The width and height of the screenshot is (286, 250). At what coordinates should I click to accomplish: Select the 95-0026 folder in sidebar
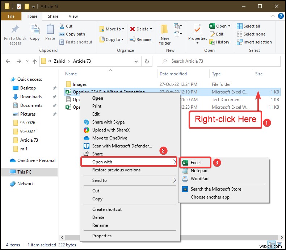tap(25, 123)
